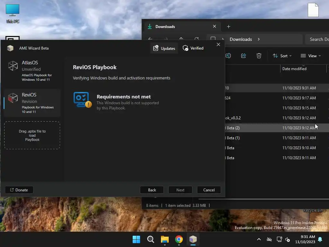Viewport: 329px width, 247px height.
Task: Click the Donate button
Action: tap(19, 190)
